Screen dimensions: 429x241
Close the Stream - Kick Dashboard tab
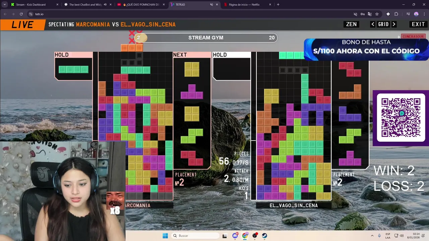(x=57, y=5)
